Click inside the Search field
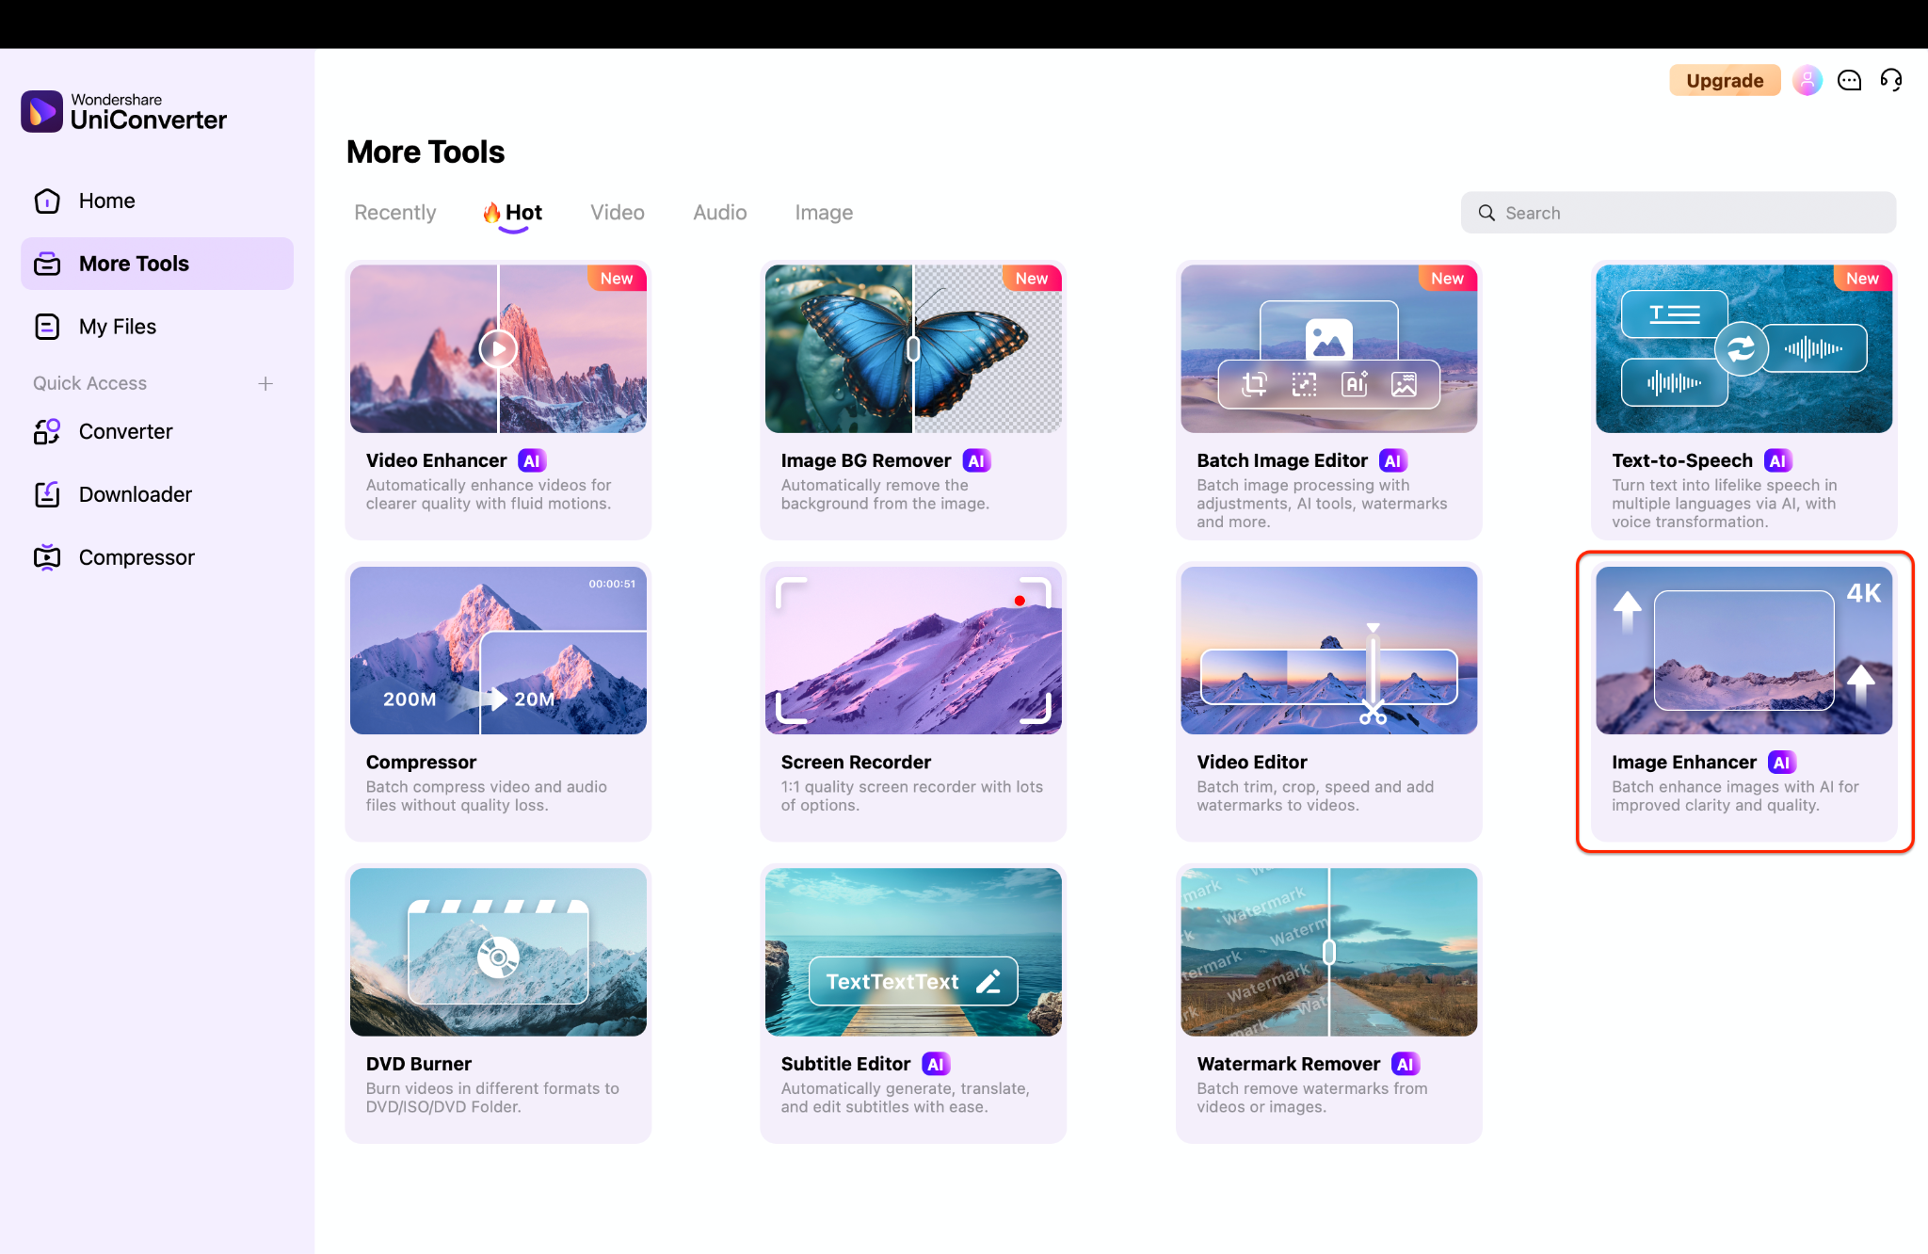The image size is (1928, 1254). click(1679, 213)
